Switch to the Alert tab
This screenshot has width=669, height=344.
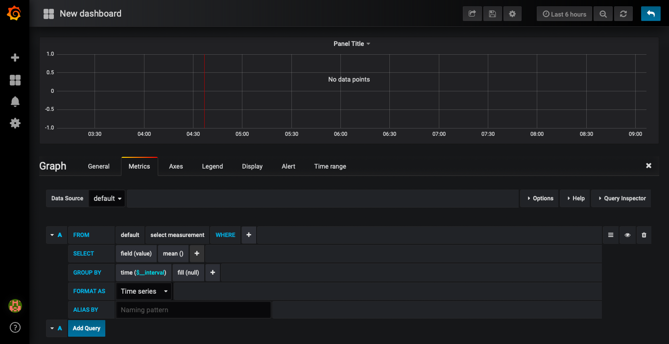click(288, 166)
